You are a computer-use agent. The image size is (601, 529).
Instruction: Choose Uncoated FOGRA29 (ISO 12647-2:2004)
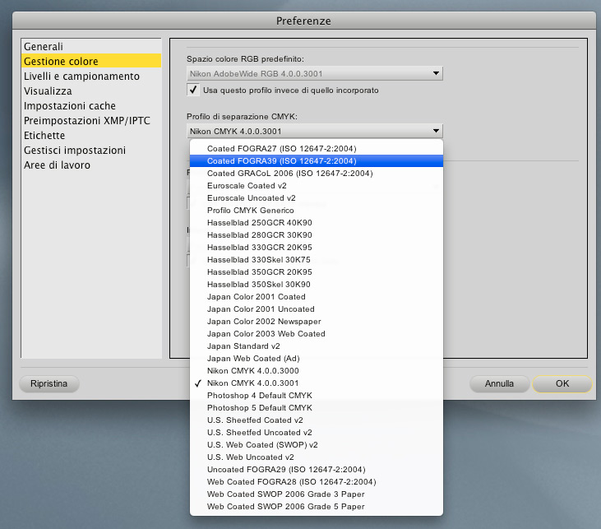point(317,469)
